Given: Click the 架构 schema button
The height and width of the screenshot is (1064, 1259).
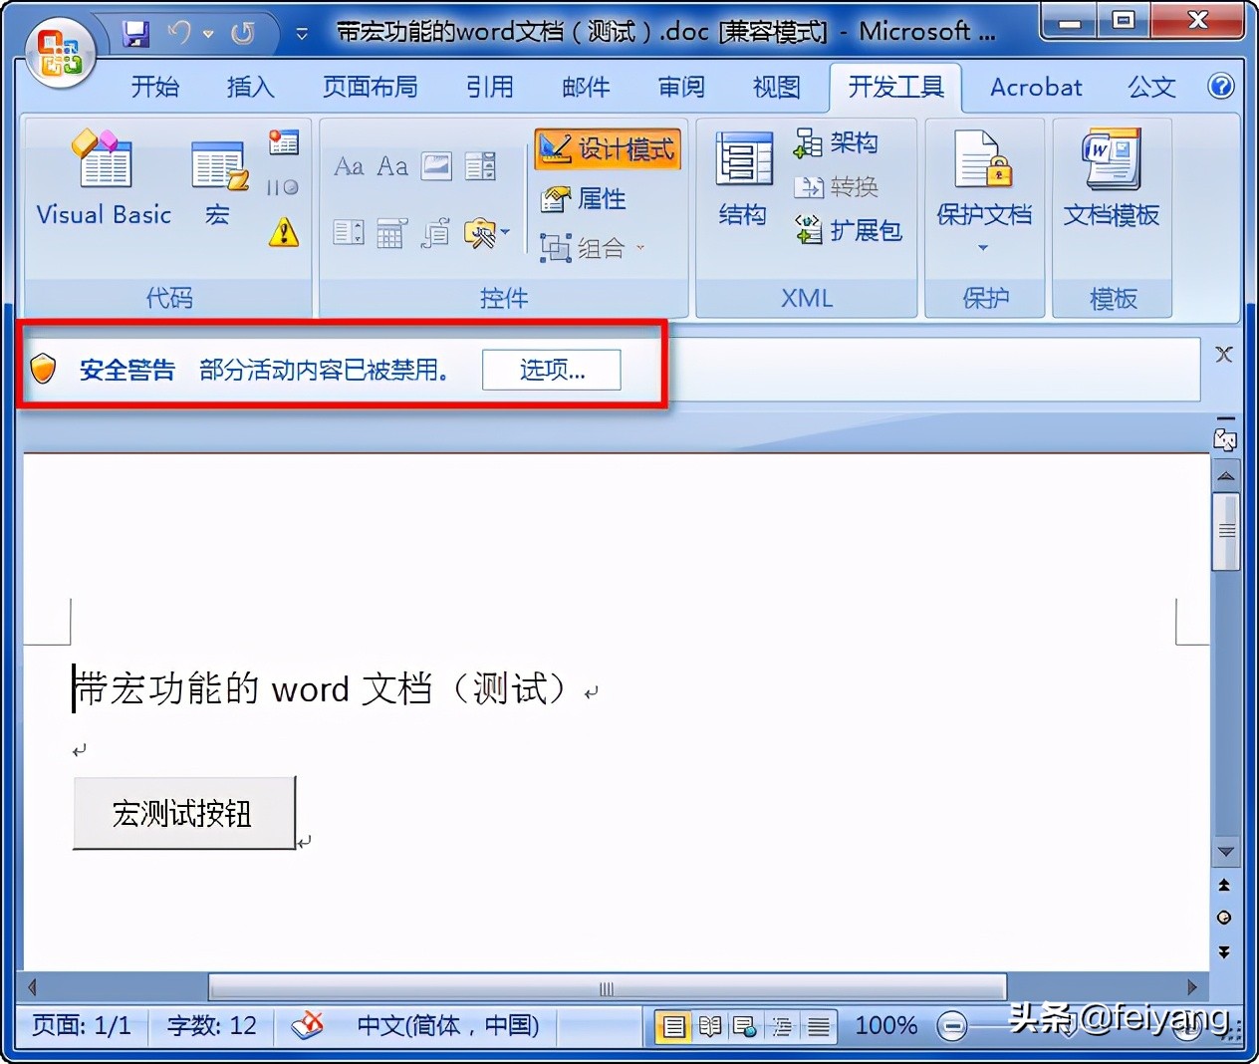Looking at the screenshot, I should [837, 143].
